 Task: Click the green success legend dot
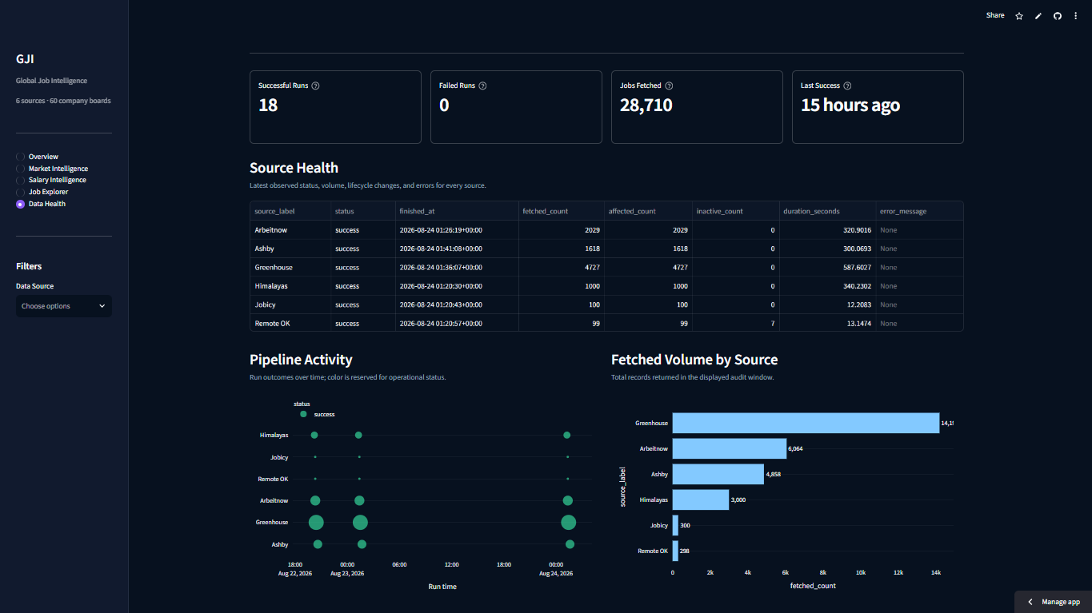(x=303, y=414)
